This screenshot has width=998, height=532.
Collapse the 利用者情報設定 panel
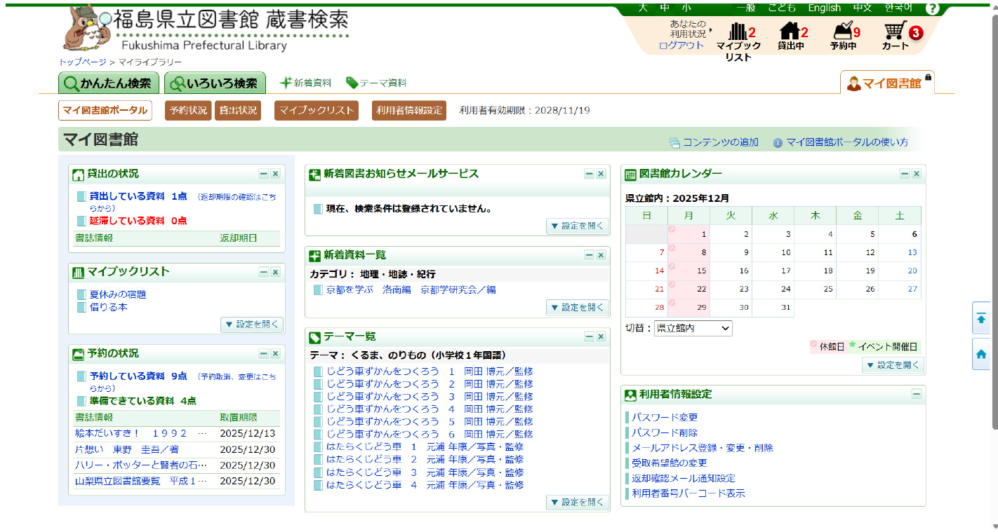[916, 395]
